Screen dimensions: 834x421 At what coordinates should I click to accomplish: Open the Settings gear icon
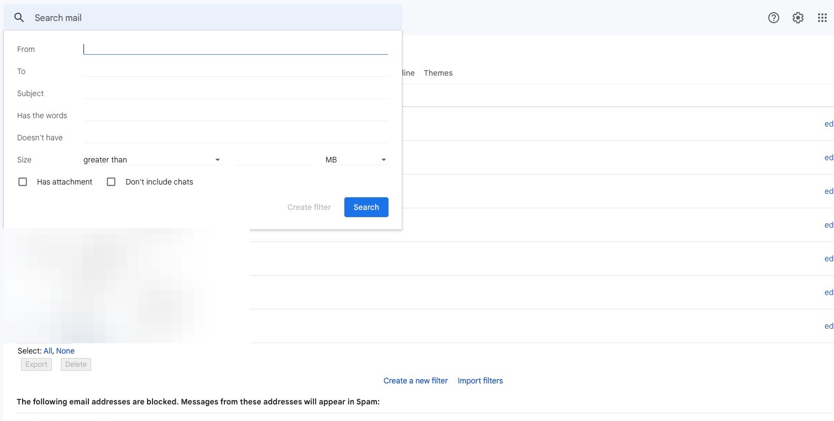coord(798,18)
